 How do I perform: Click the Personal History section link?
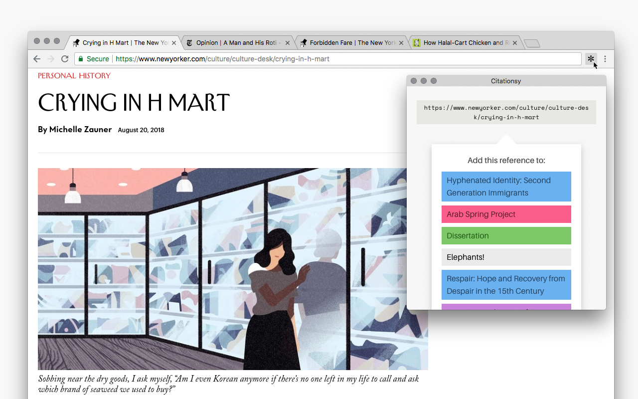[74, 76]
